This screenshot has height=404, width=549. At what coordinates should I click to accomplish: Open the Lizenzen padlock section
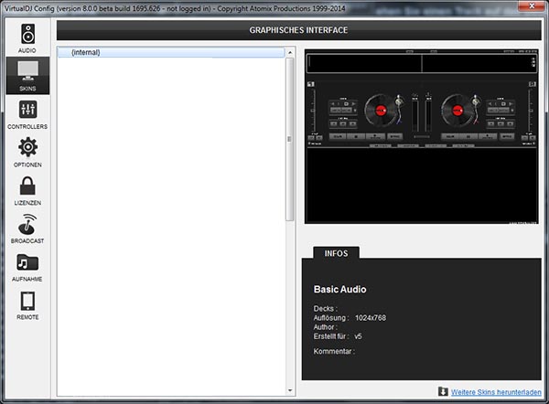pyautogui.click(x=27, y=190)
